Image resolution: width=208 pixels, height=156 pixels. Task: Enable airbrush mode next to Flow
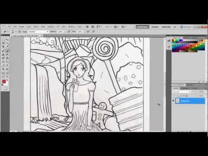88,32
